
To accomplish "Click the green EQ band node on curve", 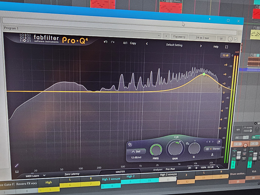I will pos(204,74).
